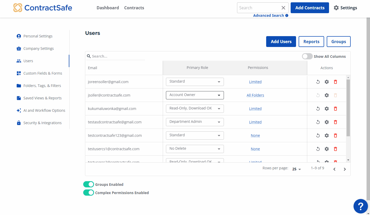The height and width of the screenshot is (215, 370).
Task: Click the help question mark icon
Action: (360, 206)
